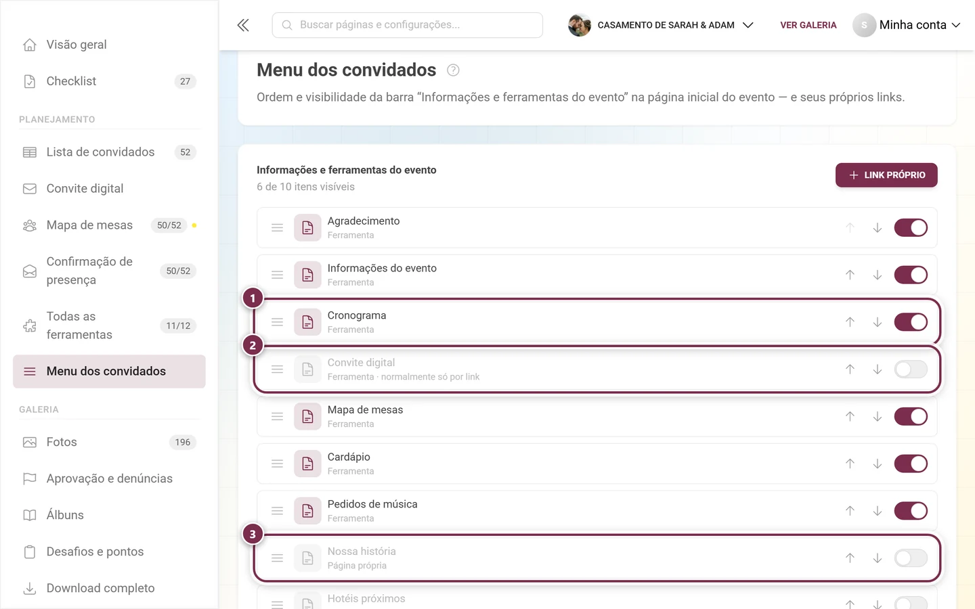Open Lista de convidados

[x=109, y=152]
